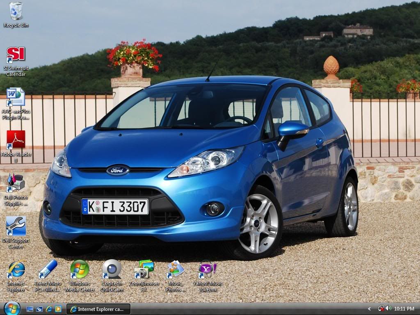Click Show Desktop in Quick Launch
Screen dimensions: 420x315
30,309
